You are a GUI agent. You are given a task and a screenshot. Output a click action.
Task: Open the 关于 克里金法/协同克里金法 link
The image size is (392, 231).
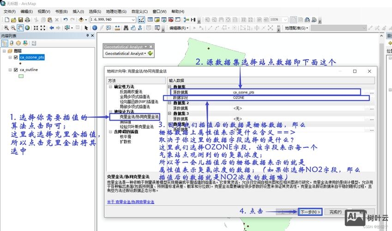click(131, 202)
